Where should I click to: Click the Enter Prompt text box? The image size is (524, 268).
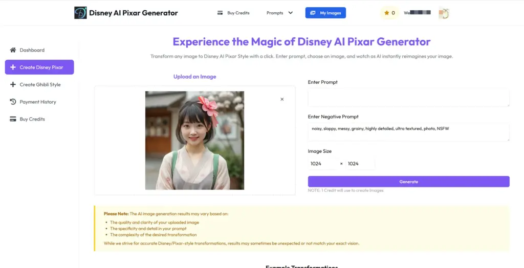(409, 98)
